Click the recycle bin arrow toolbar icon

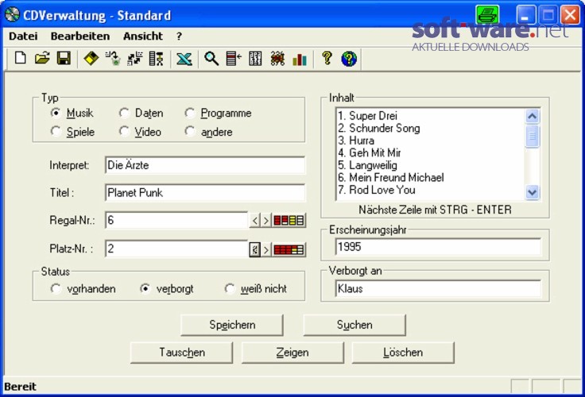coord(114,59)
